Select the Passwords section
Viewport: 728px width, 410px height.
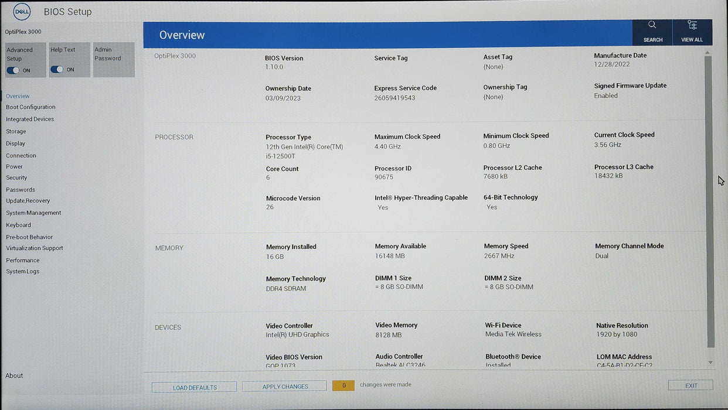(x=21, y=190)
